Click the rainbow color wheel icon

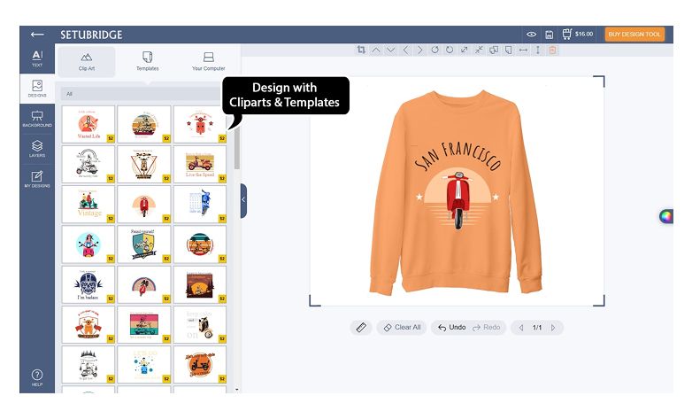click(x=666, y=216)
